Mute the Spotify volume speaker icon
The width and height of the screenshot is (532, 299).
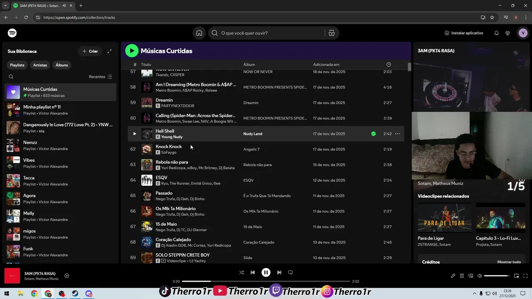click(x=480, y=276)
